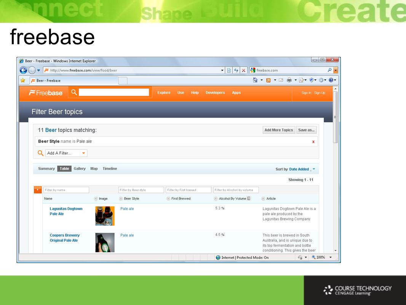Click the page scroll down arrow
This screenshot has height=305, width=406.
336,250
